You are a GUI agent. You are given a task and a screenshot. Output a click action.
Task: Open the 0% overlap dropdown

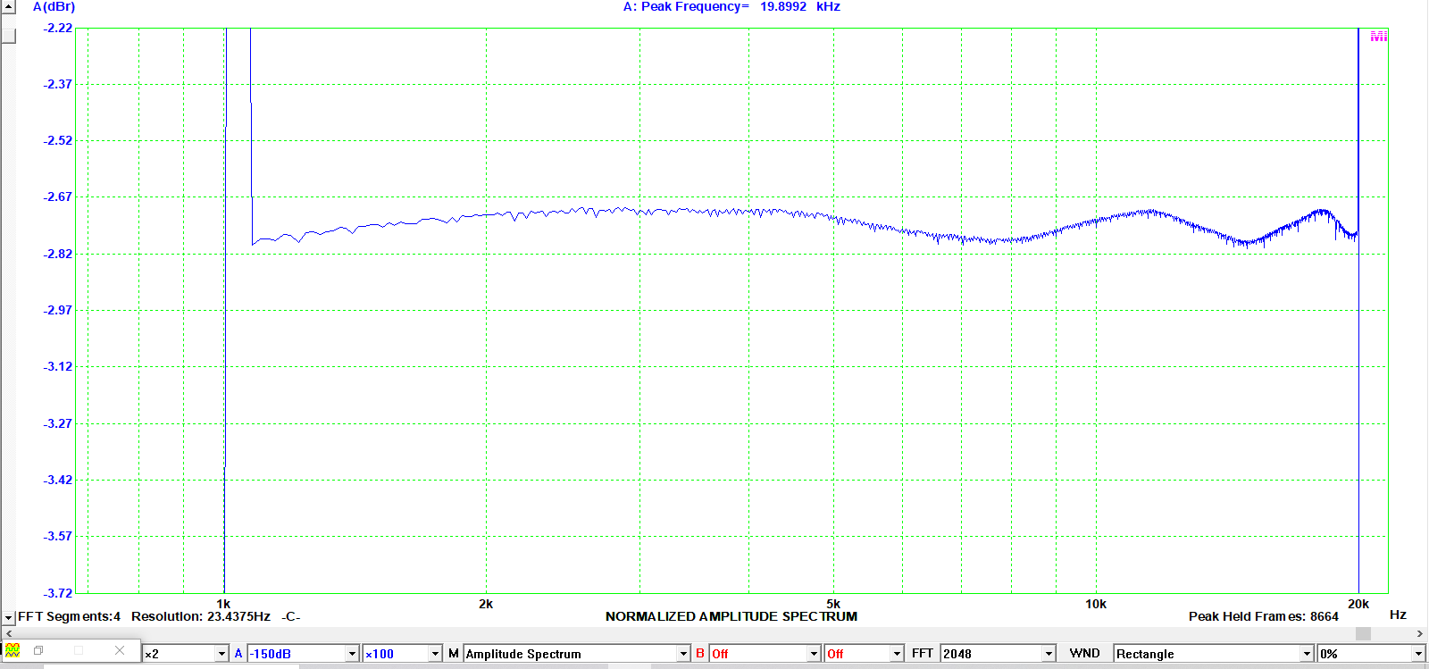tap(1418, 654)
